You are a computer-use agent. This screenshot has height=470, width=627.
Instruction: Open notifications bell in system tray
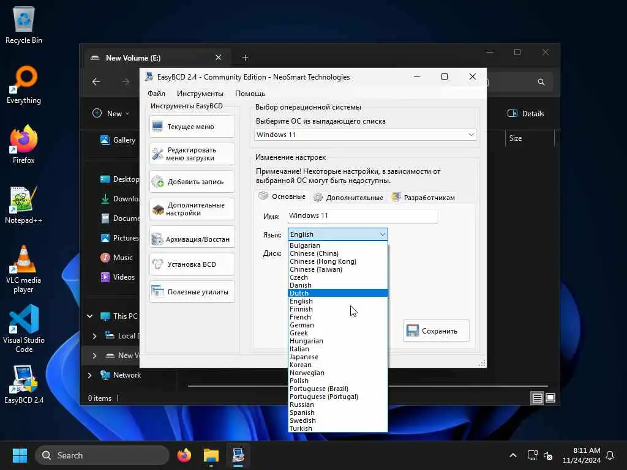[610, 455]
